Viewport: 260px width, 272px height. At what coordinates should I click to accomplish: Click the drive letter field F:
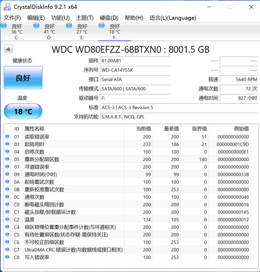(x=135, y=98)
